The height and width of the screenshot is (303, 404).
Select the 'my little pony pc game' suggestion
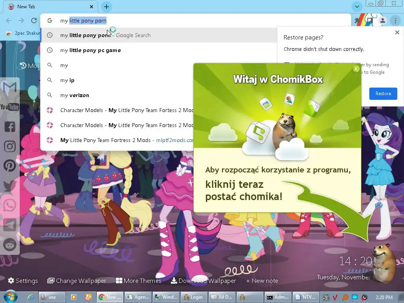click(x=159, y=50)
